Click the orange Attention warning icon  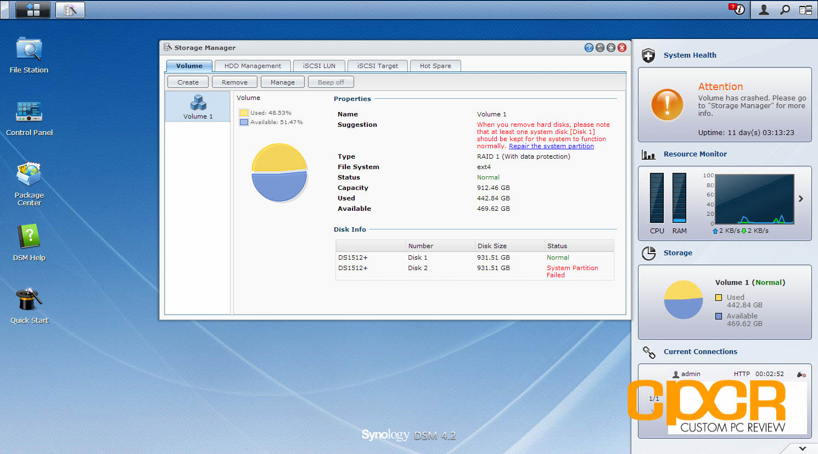(667, 104)
